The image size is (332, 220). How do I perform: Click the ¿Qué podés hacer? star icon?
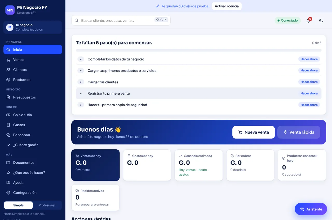(8, 173)
